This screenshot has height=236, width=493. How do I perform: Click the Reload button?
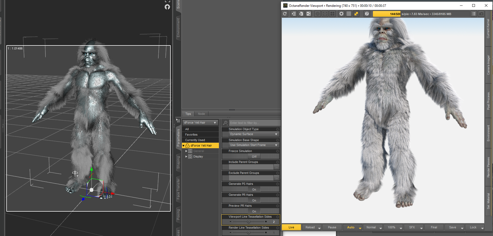[x=310, y=227]
